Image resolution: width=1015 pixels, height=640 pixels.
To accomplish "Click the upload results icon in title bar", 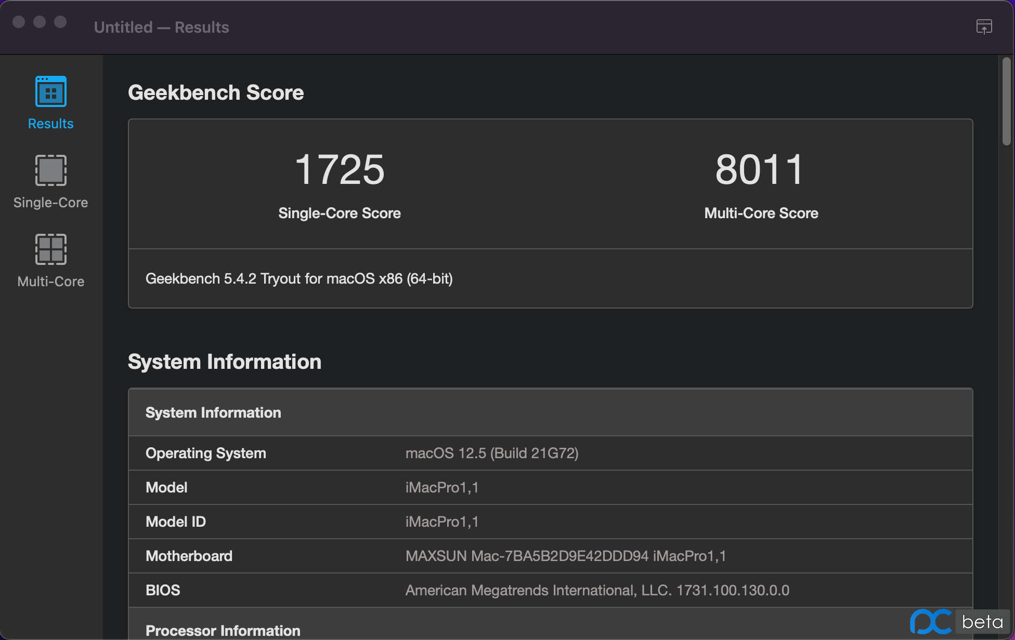I will tap(984, 26).
